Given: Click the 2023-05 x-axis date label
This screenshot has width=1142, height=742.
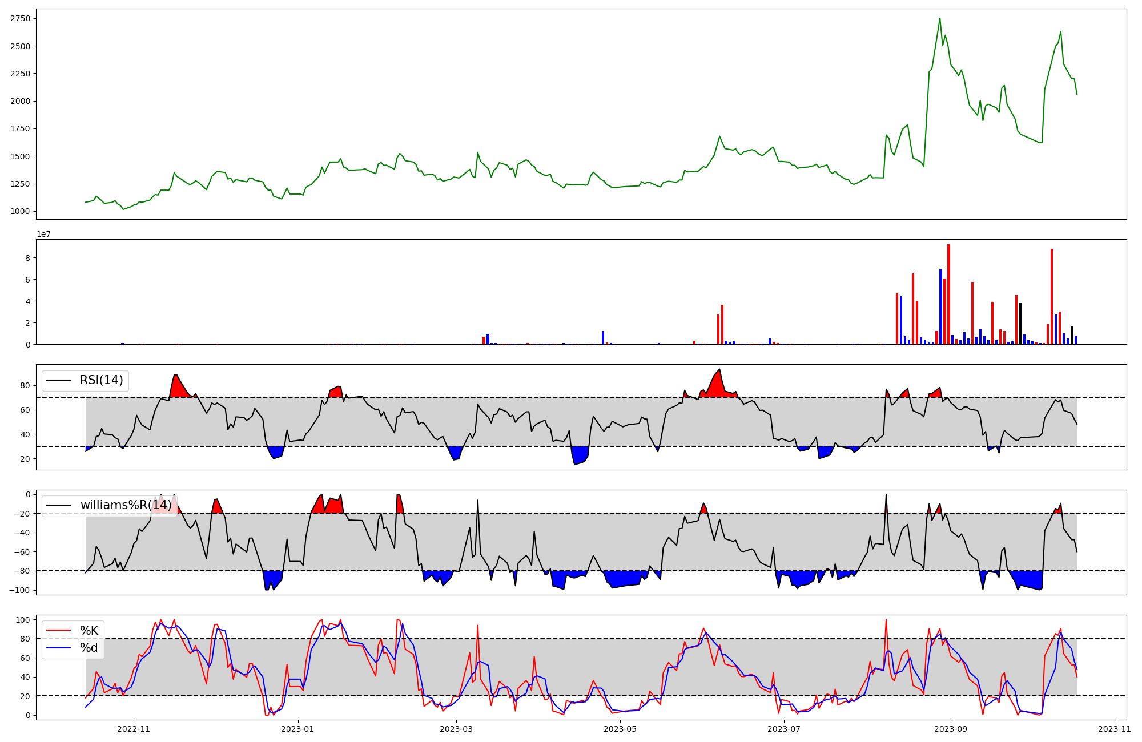Looking at the screenshot, I should click(620, 729).
